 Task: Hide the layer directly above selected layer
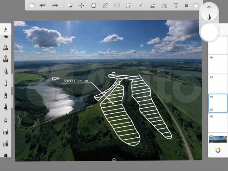click(212, 77)
